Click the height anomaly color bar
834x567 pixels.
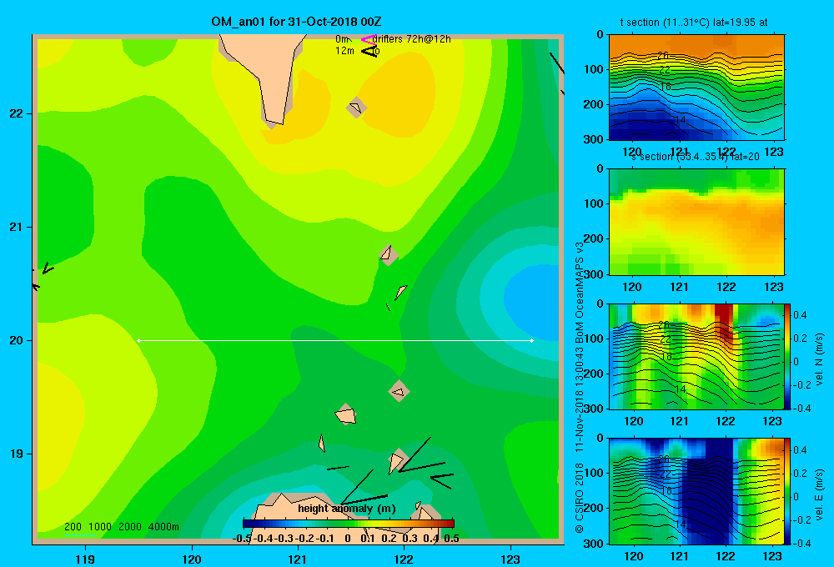click(x=349, y=524)
